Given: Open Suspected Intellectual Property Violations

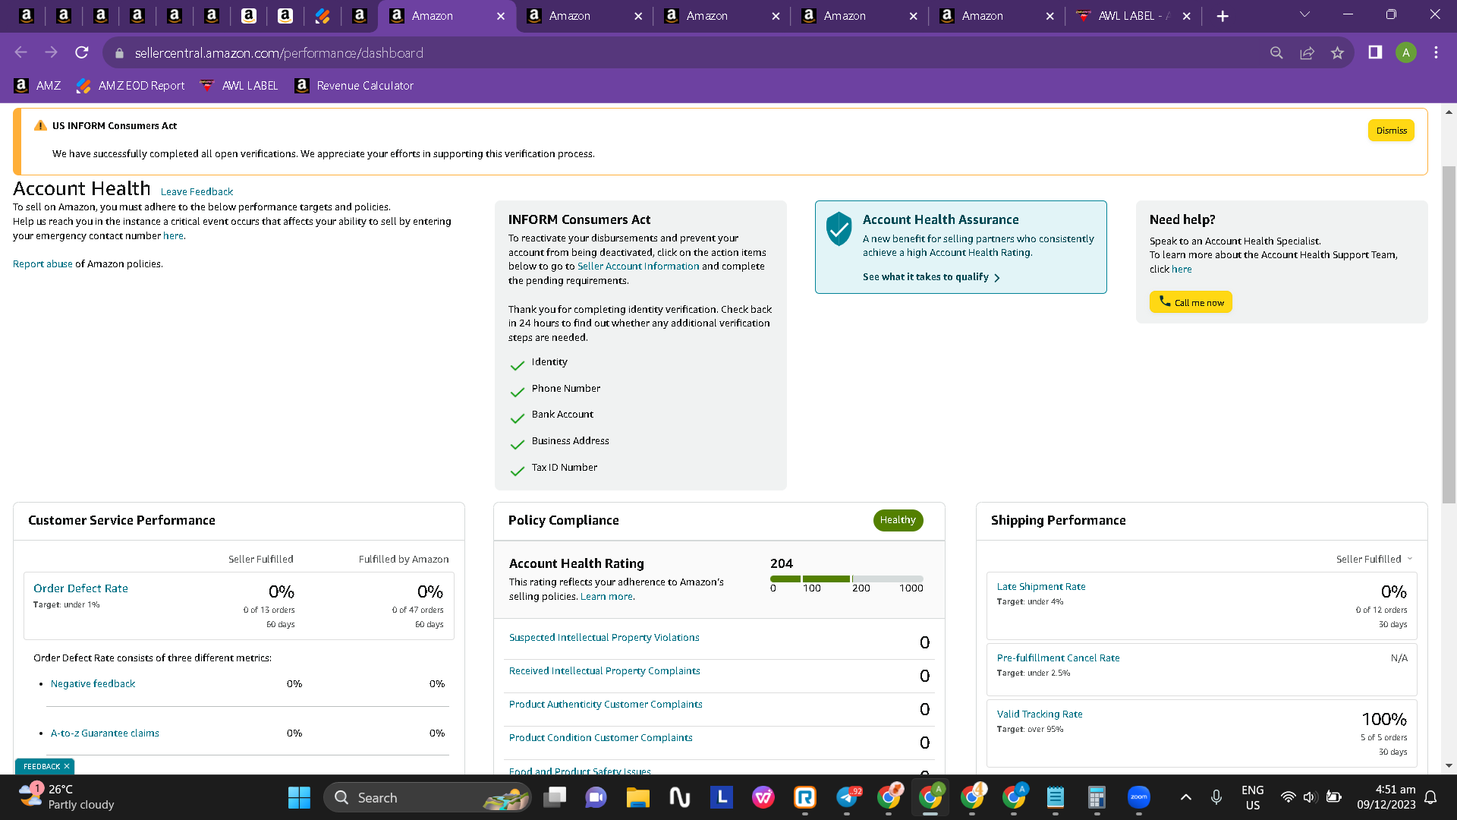Looking at the screenshot, I should 604,638.
